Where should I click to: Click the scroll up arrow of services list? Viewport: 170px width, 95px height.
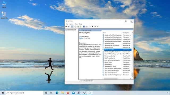click(x=132, y=32)
